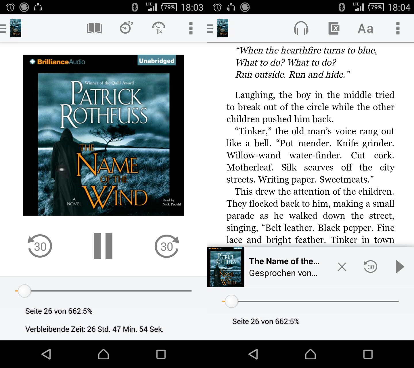414x368 pixels.
Task: Switch to reading view with the book icon
Action: pos(94,28)
